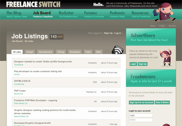Click All Jobs breadcrumb link
The height and width of the screenshot is (126, 182).
29,41
